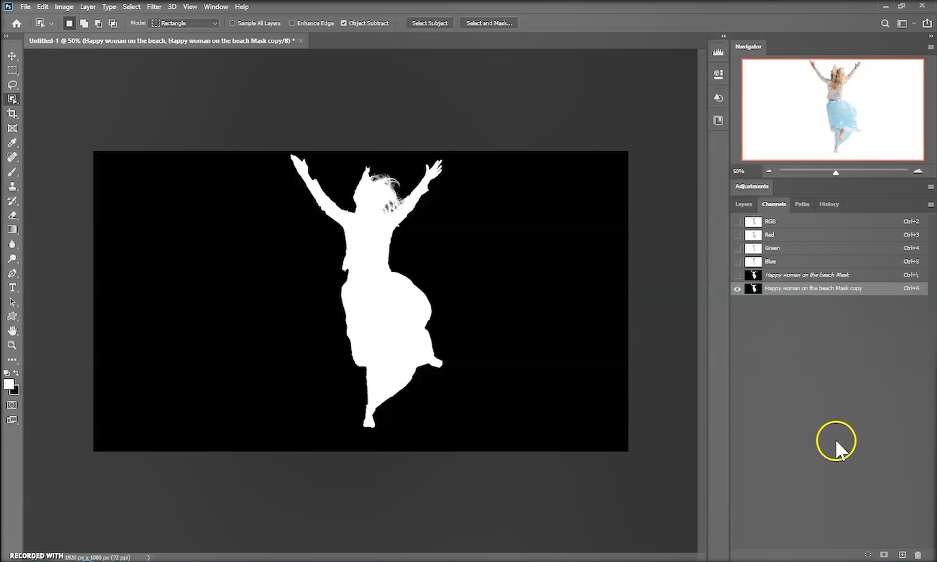Select the Hand tool
This screenshot has width=937, height=562.
point(12,331)
